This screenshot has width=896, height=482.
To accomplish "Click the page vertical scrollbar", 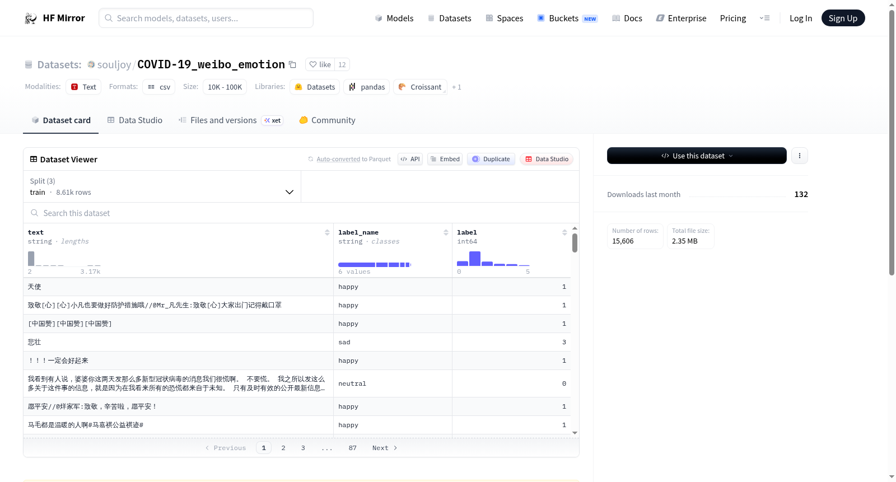I will pos(892,142).
